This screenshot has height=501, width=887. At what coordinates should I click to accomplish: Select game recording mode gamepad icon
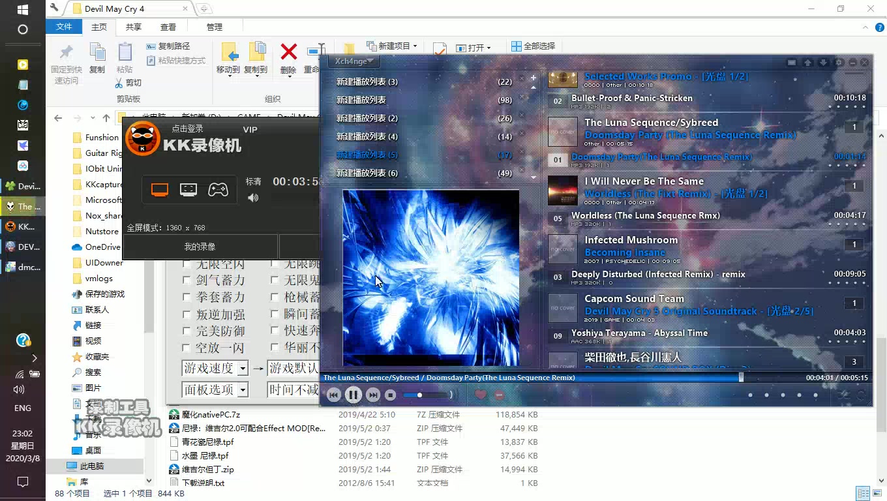pyautogui.click(x=218, y=190)
